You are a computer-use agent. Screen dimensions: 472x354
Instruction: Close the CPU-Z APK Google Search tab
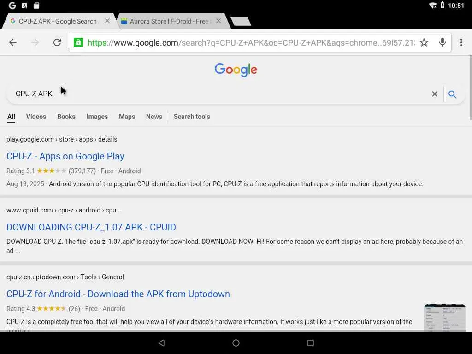tap(107, 21)
